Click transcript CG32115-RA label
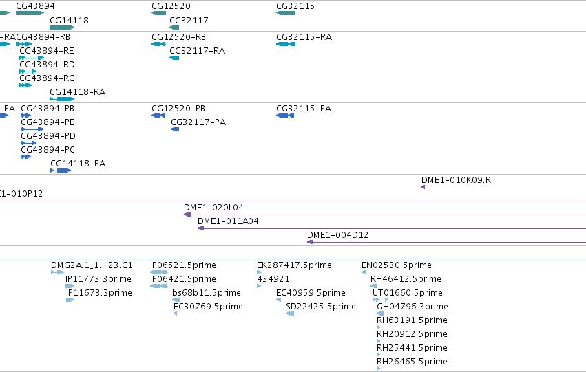This screenshot has height=372, width=586. coord(304,36)
